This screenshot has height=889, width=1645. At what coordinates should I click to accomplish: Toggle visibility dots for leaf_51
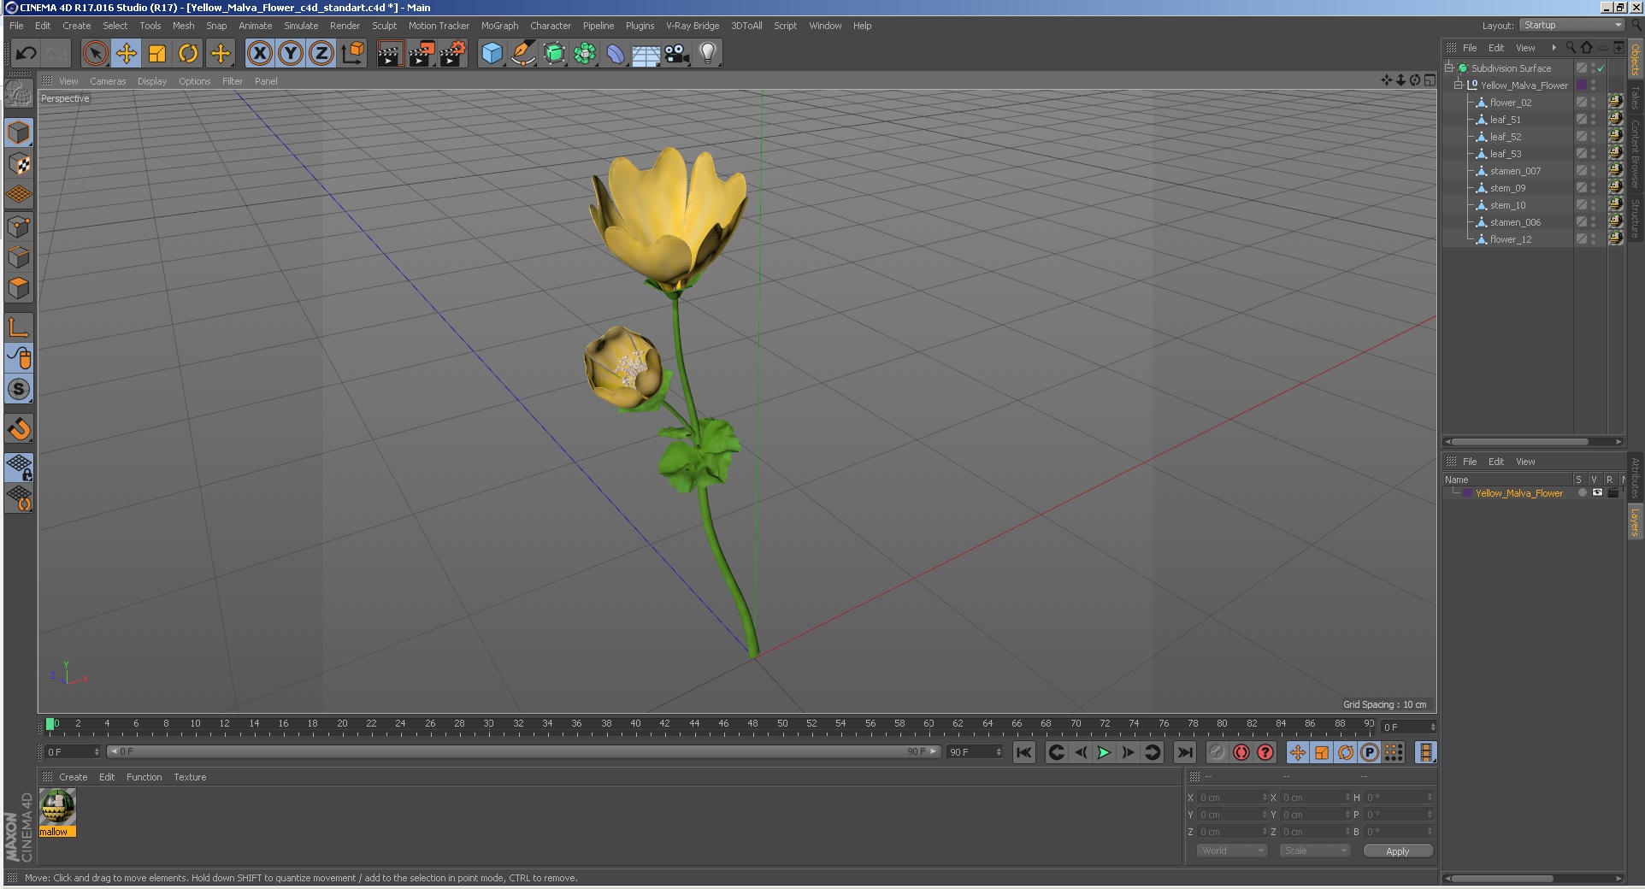click(x=1593, y=120)
